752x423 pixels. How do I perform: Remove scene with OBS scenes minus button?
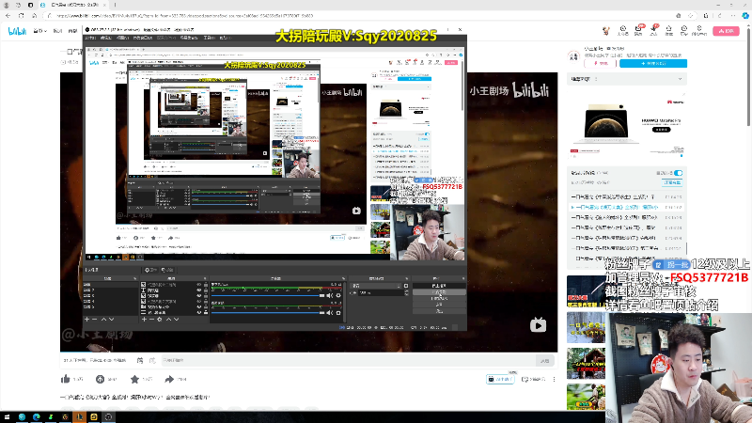(95, 319)
